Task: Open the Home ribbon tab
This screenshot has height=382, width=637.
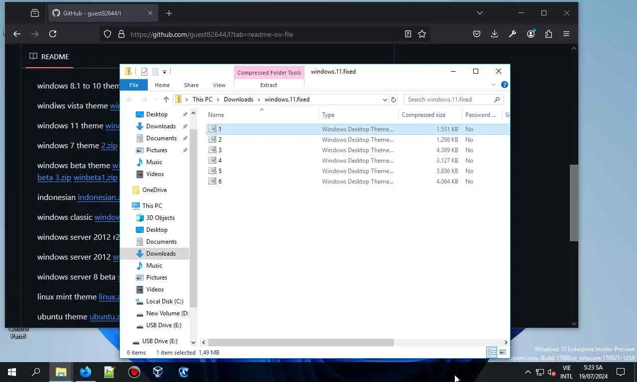Action: 162,85
